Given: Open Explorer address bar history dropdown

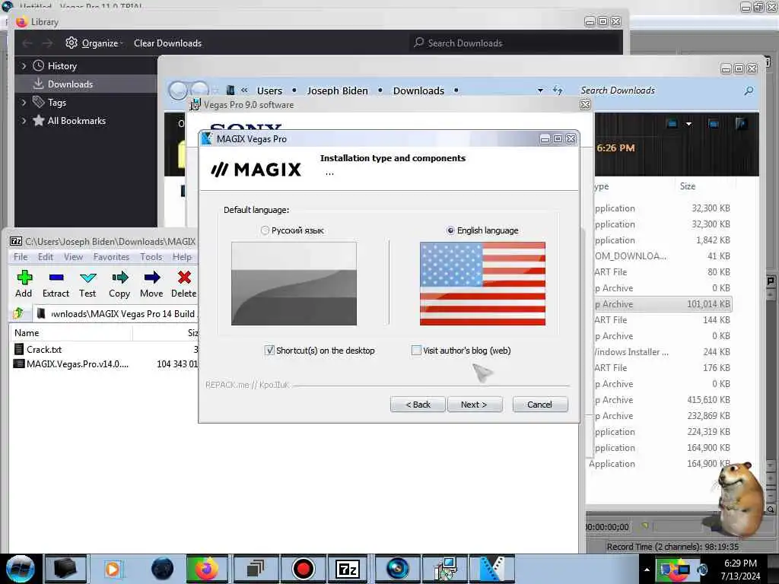Looking at the screenshot, I should click(x=540, y=90).
